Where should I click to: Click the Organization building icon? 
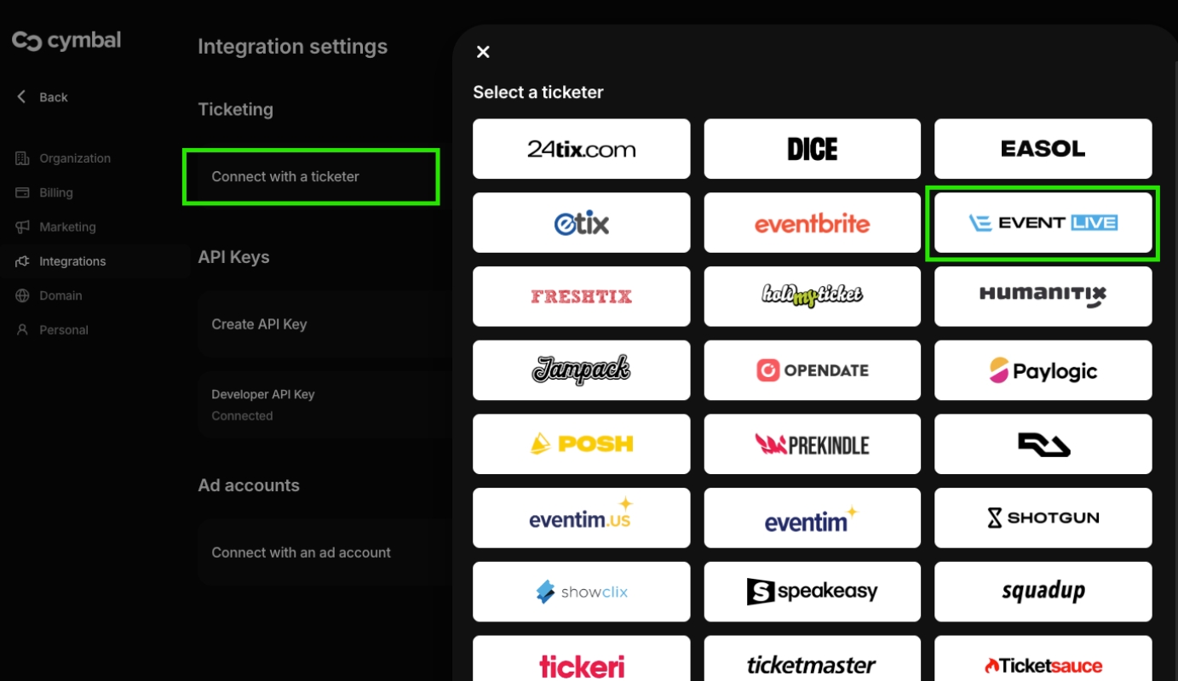point(22,158)
